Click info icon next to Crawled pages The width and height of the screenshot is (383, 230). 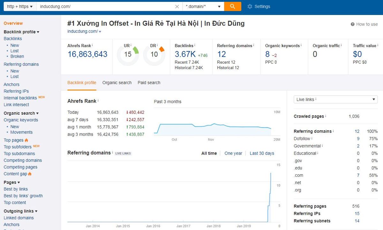pos(326,116)
